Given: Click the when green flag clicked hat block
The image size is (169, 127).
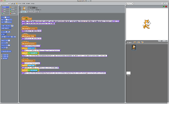Looking at the screenshot, I should click(x=27, y=19).
